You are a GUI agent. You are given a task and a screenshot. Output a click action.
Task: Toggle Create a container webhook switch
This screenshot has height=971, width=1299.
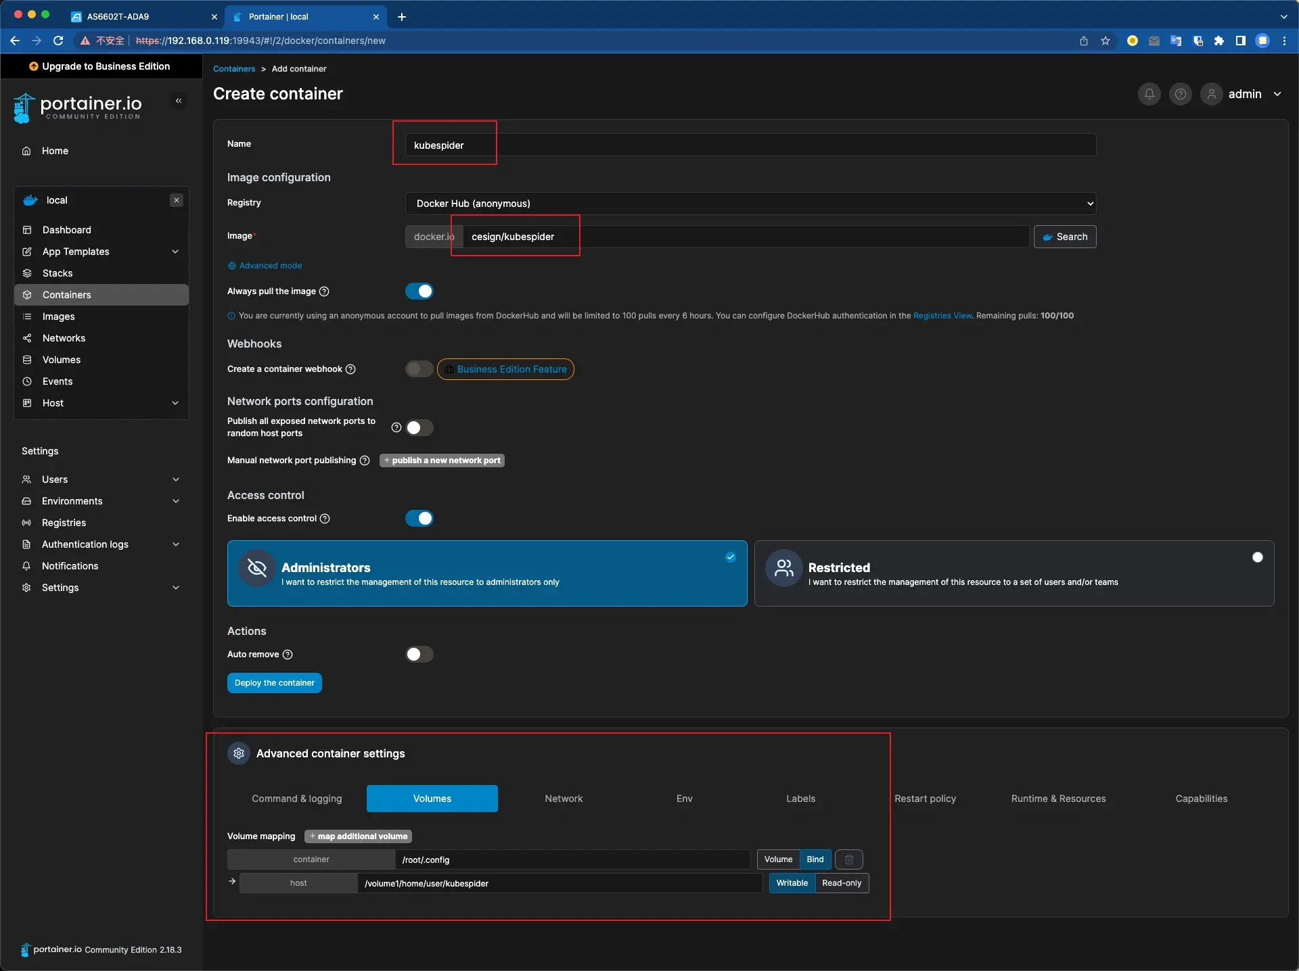pyautogui.click(x=419, y=369)
